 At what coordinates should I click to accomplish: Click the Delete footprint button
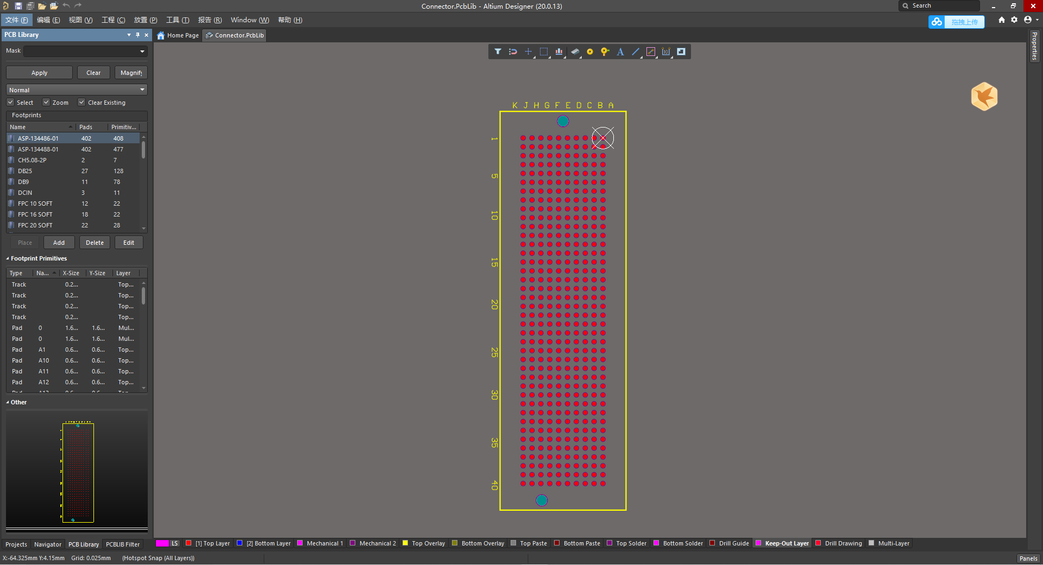coord(95,243)
